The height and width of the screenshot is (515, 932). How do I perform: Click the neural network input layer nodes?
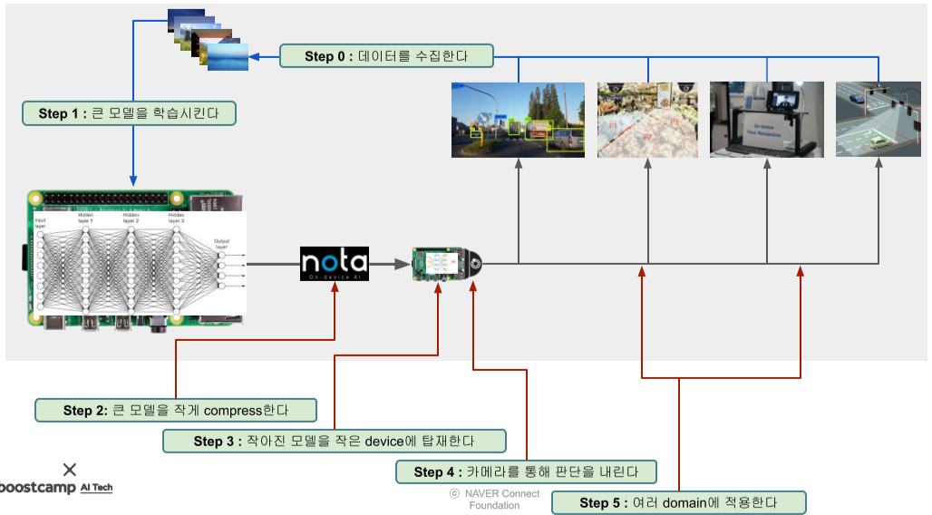coord(41,270)
